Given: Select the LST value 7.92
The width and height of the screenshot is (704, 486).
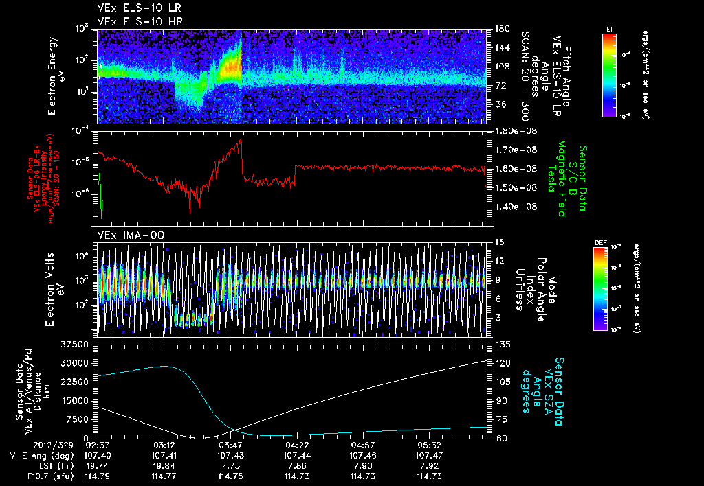Looking at the screenshot, I should pos(430,466).
